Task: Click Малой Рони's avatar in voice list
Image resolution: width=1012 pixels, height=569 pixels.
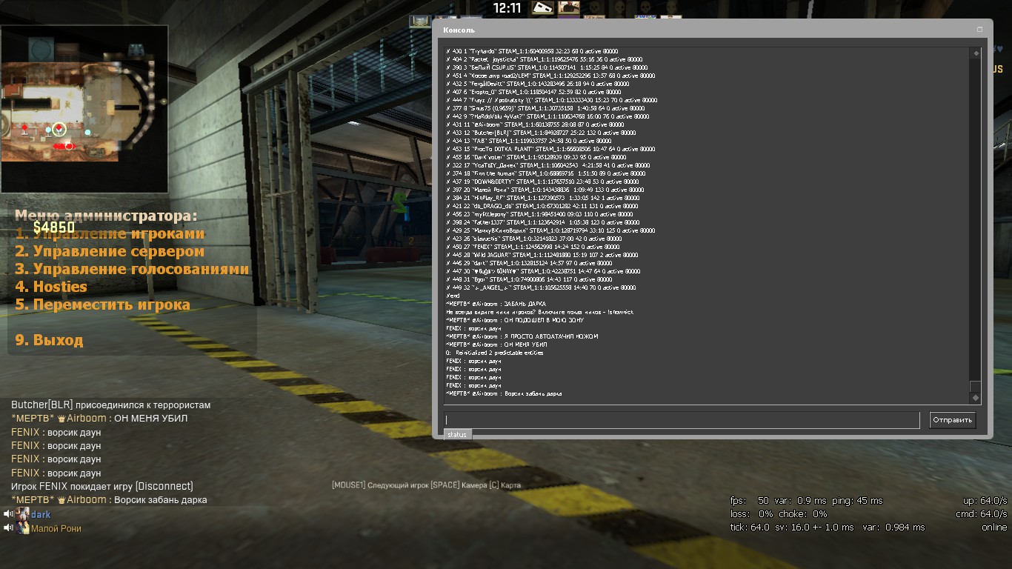Action: coord(23,528)
